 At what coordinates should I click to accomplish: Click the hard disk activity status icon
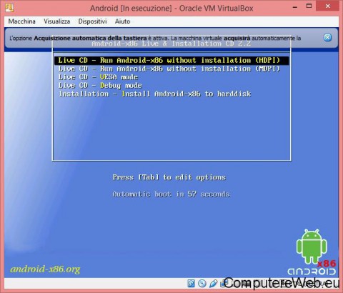click(191, 283)
